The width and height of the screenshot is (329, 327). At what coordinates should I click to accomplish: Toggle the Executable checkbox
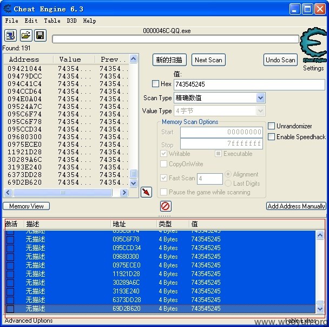218,153
